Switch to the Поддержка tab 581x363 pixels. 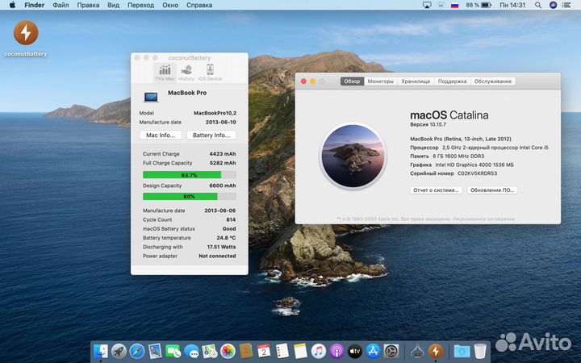(x=452, y=81)
